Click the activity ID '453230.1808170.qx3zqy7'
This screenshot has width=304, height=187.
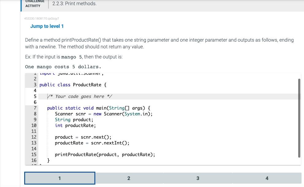point(41,19)
